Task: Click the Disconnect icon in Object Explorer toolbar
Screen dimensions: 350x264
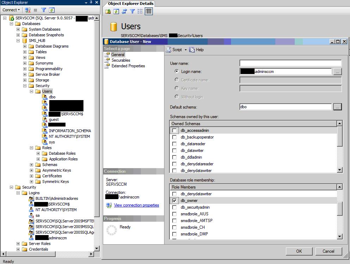Action: click(28, 10)
